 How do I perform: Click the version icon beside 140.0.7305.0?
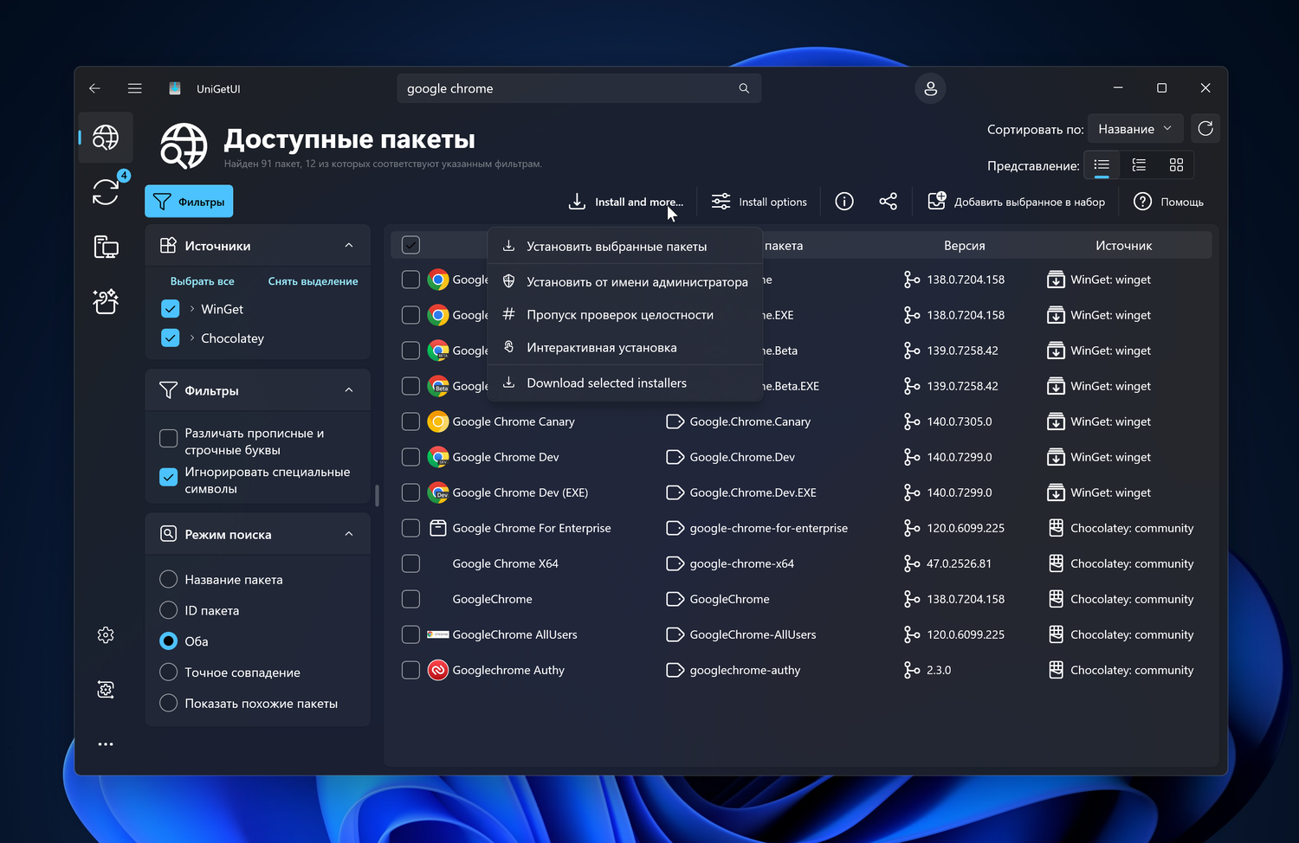coord(912,421)
